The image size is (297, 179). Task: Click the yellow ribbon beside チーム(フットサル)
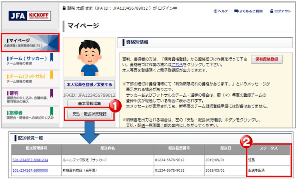point(52,75)
